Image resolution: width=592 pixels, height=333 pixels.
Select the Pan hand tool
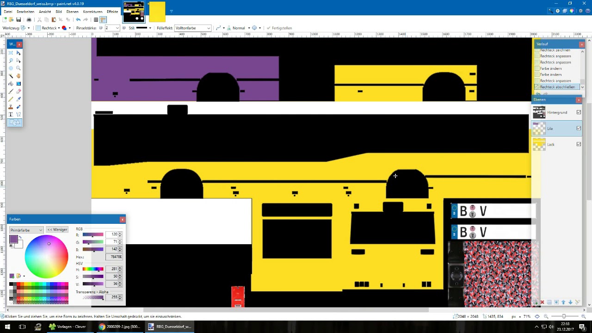click(18, 76)
